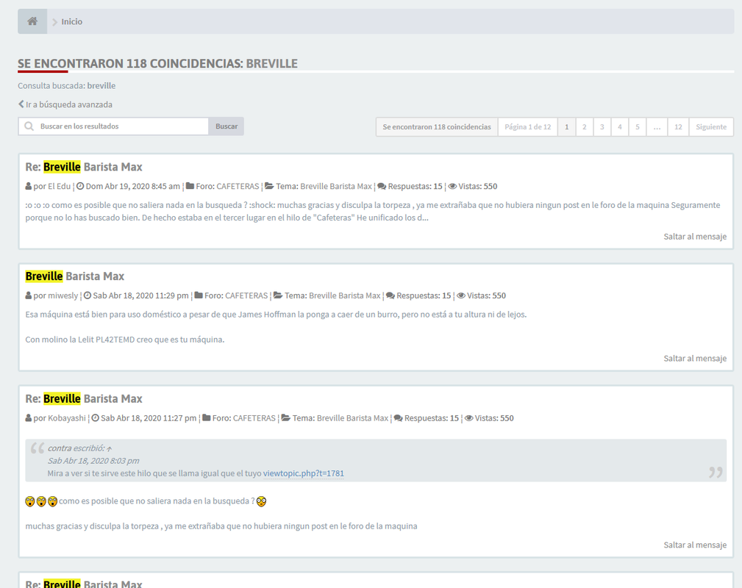
Task: Click clock icon beside Sab Abr 18 11:29 pm
Action: pos(88,295)
